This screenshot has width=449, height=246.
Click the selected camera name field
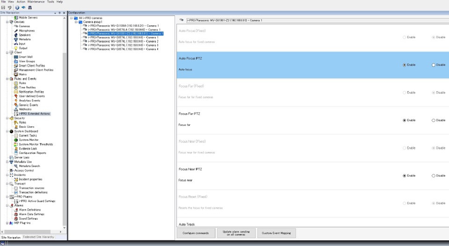(x=317, y=20)
